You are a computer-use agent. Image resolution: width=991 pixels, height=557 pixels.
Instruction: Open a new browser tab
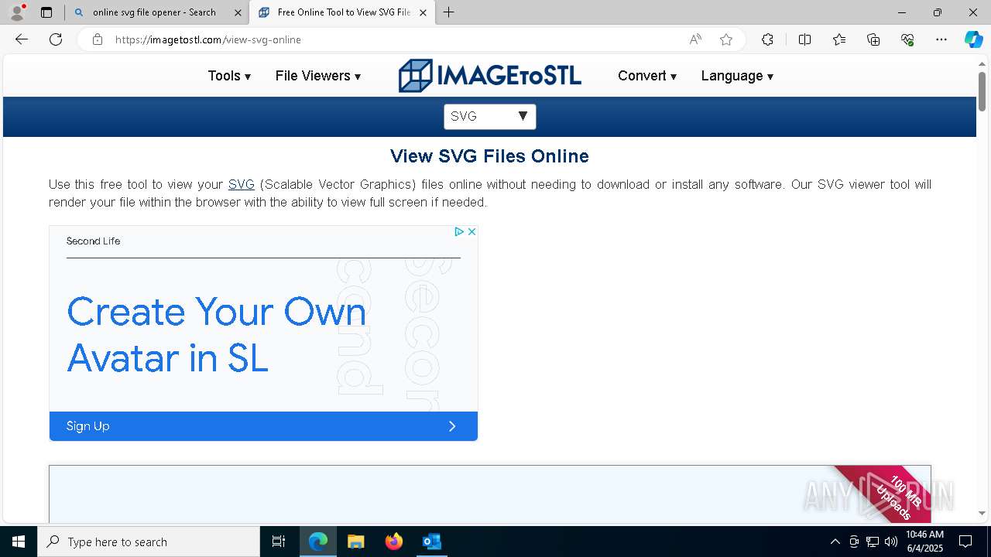(x=449, y=12)
